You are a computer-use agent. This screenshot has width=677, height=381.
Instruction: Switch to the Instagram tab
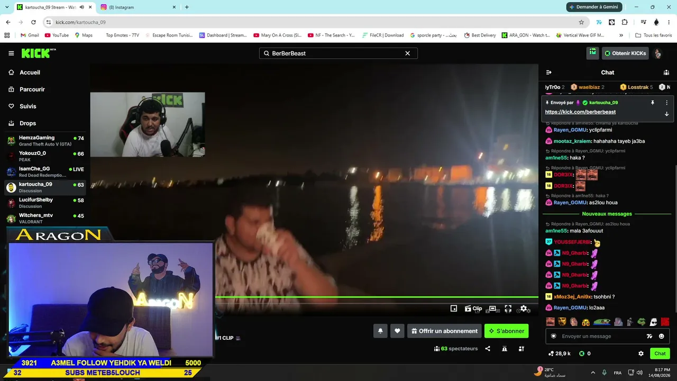139,7
